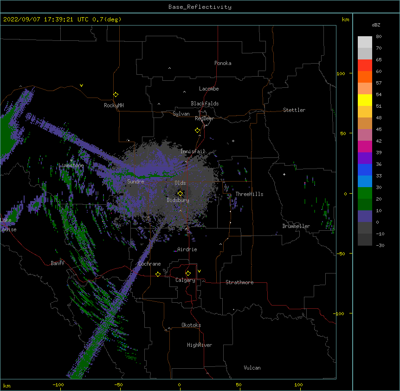The width and height of the screenshot is (400, 391).
Task: Click the Ponoka city label
Action: [x=223, y=63]
